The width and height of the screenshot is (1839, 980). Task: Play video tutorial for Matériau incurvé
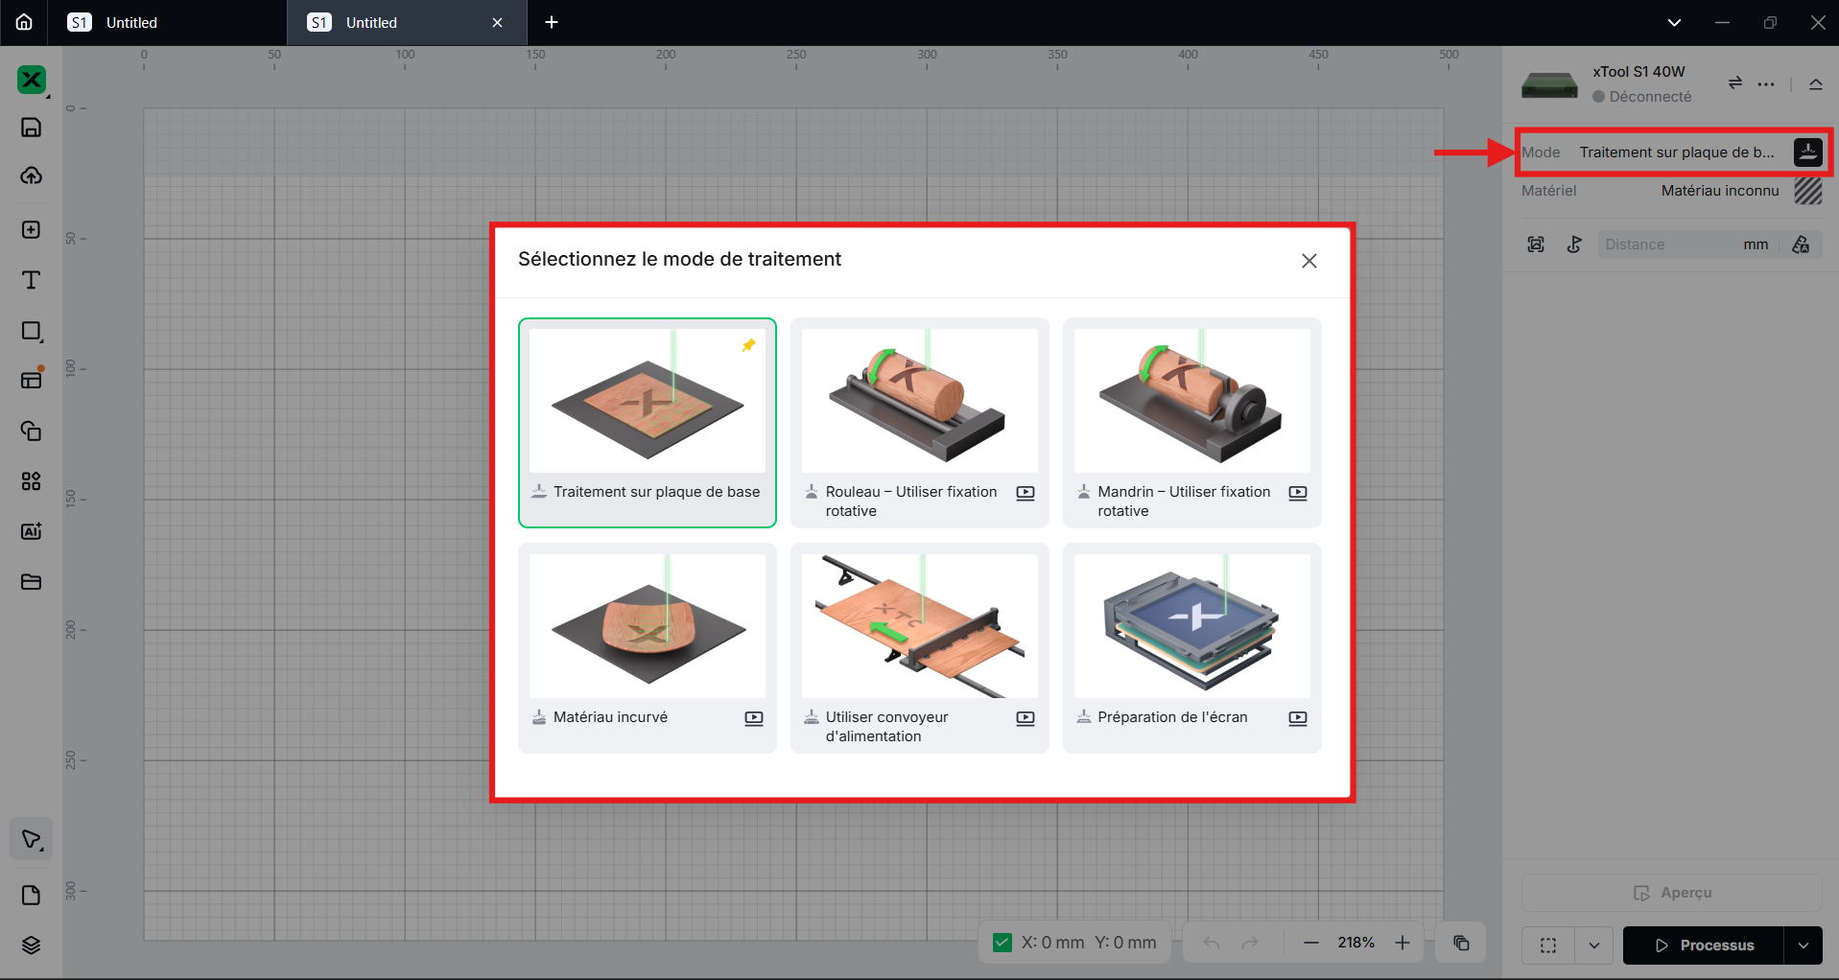[754, 718]
